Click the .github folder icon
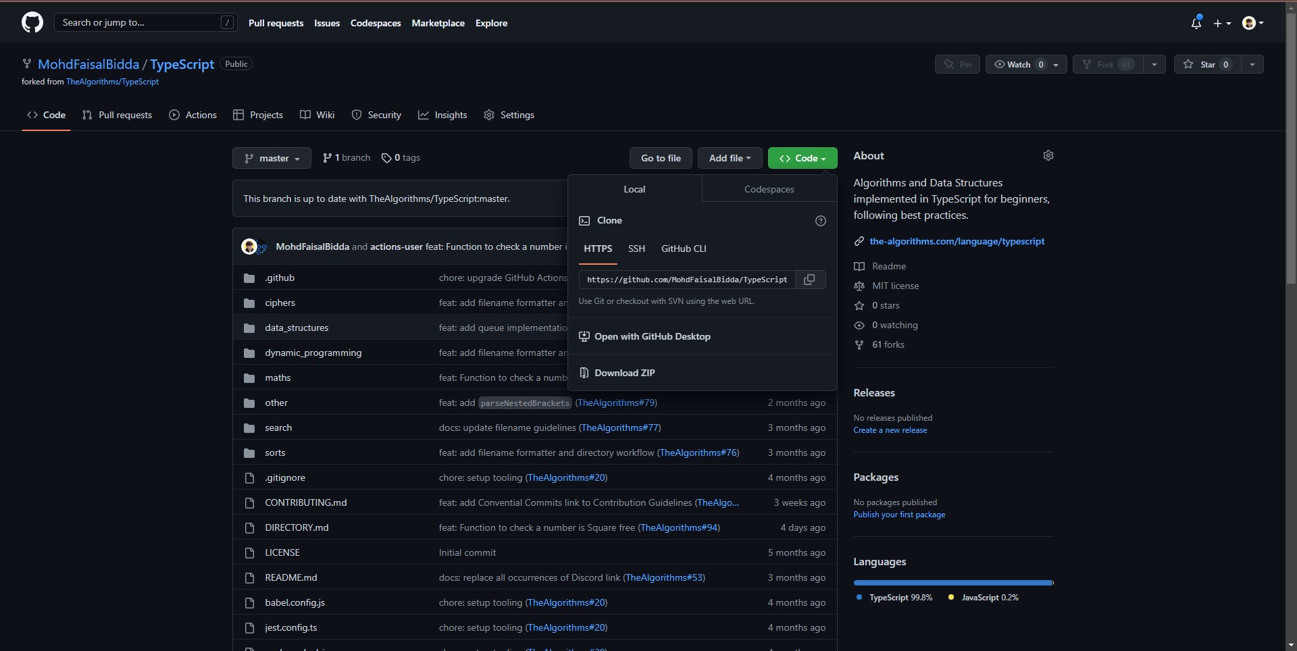The image size is (1297, 651). coord(249,278)
